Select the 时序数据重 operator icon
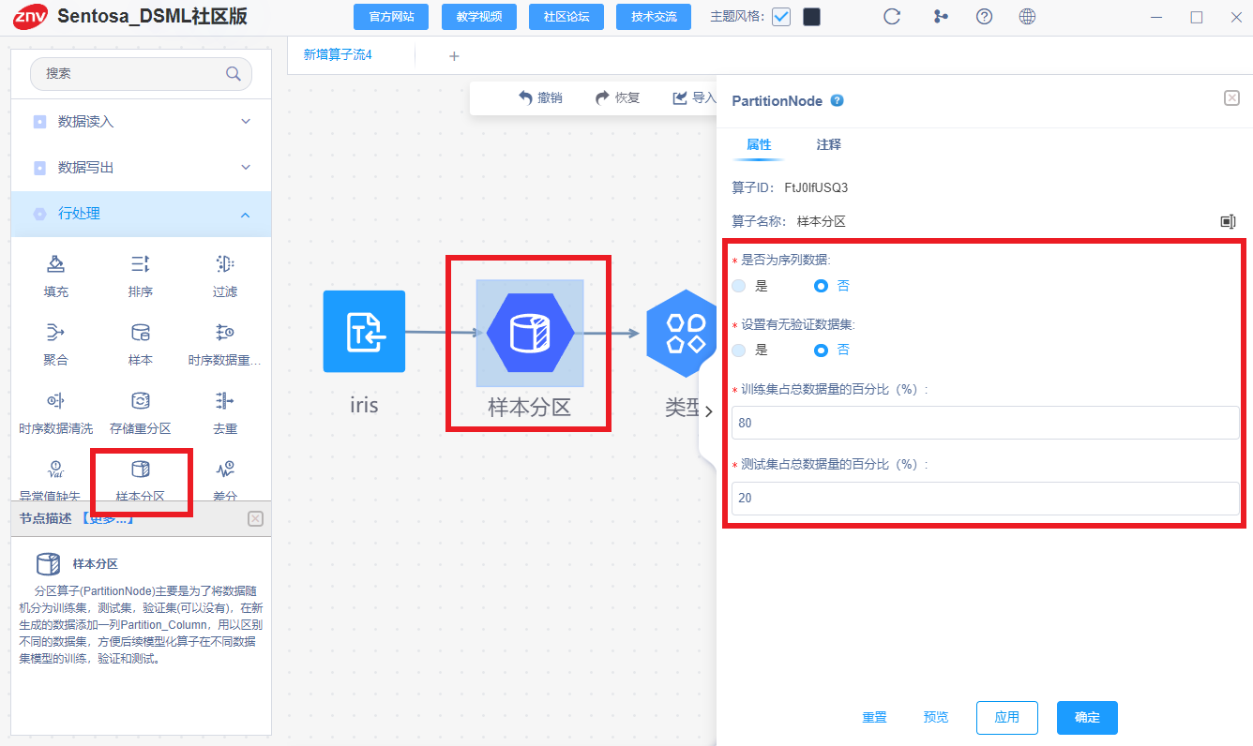Viewport: 1253px width, 746px height. point(224,332)
